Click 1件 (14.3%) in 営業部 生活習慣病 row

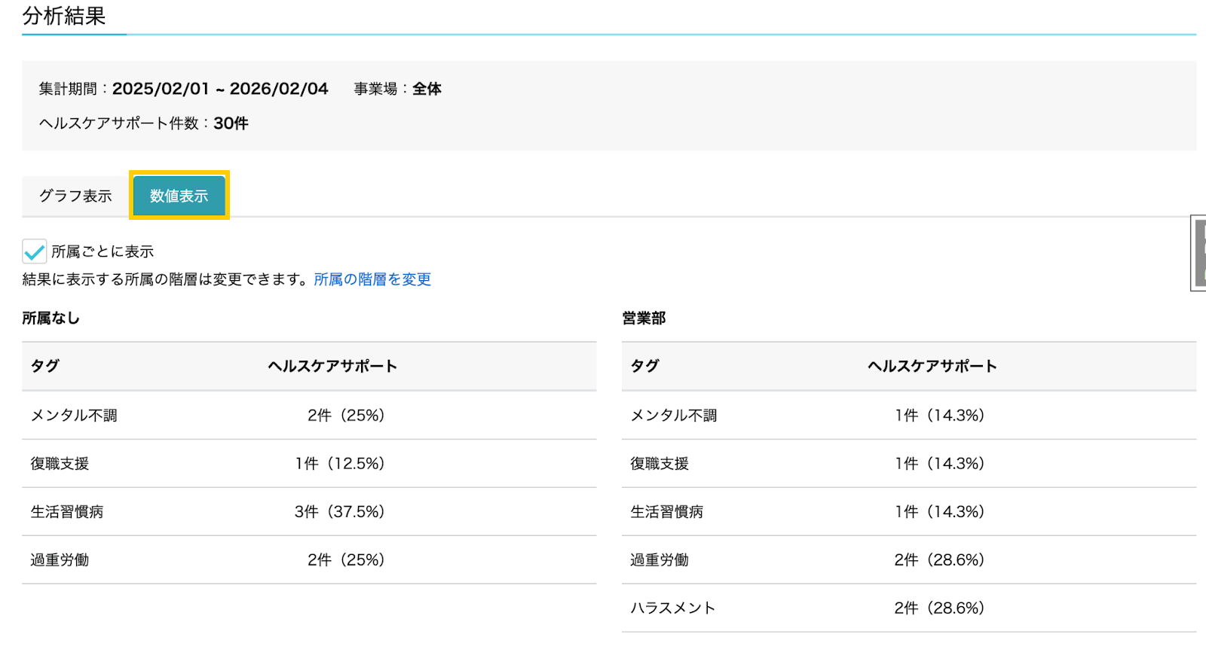click(x=940, y=512)
